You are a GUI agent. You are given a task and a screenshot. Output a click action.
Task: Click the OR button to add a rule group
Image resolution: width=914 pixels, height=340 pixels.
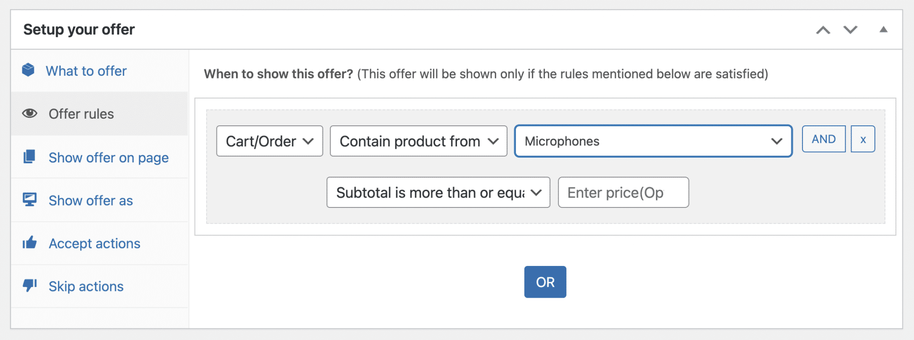[544, 282]
